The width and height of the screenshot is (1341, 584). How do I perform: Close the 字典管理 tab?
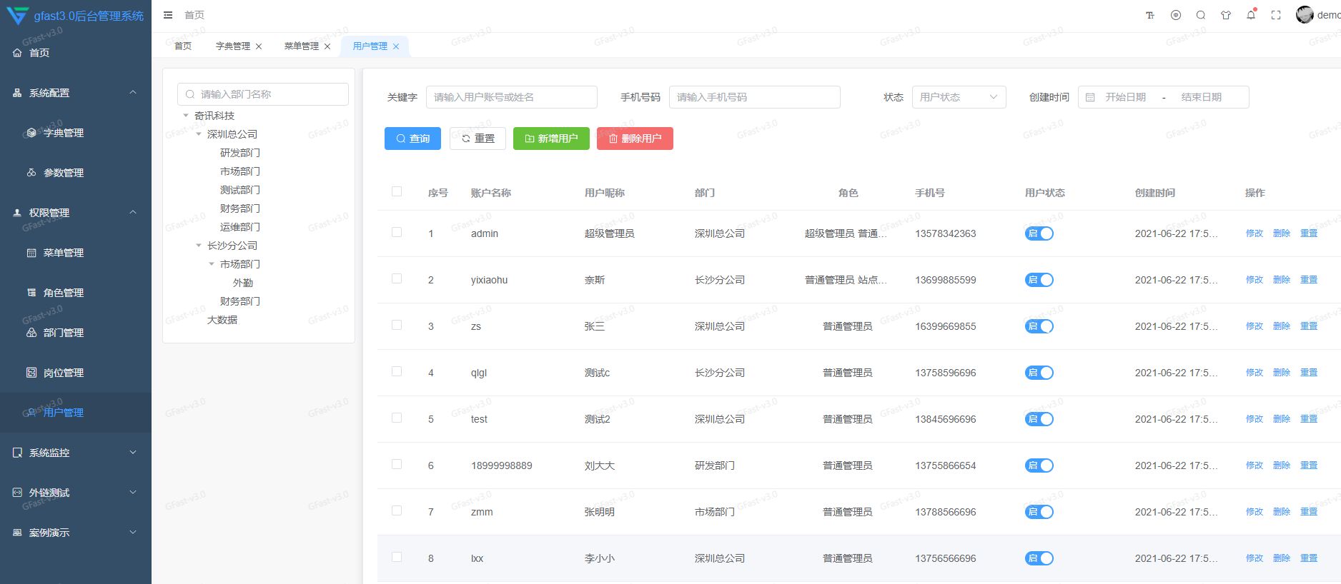pyautogui.click(x=259, y=46)
